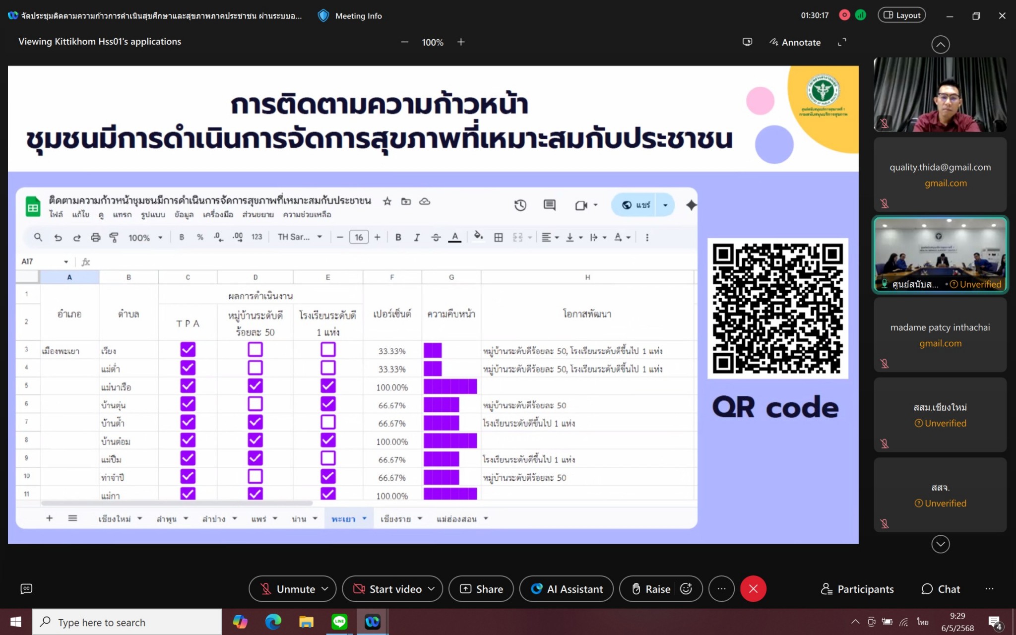Open the fill color bucket picker
The width and height of the screenshot is (1016, 635).
coord(478,237)
